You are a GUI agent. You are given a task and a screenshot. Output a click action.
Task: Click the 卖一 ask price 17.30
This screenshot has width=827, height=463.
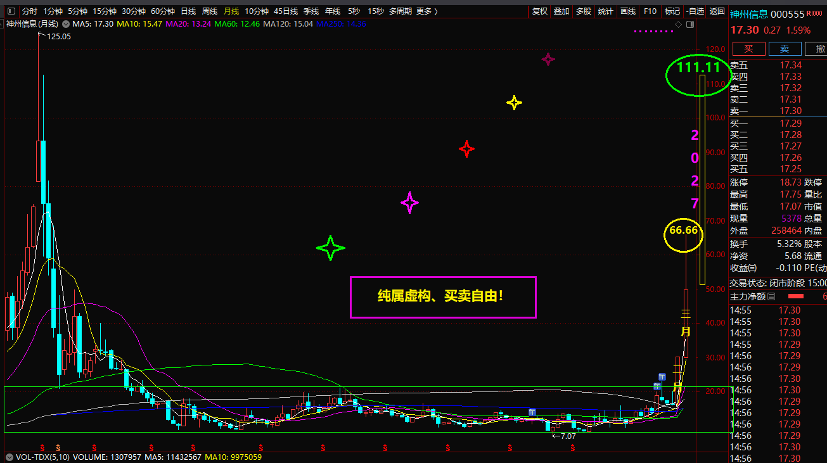[790, 111]
